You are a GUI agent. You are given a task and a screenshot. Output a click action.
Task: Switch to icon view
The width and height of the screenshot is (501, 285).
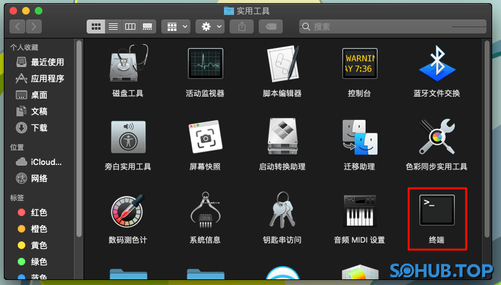point(96,27)
